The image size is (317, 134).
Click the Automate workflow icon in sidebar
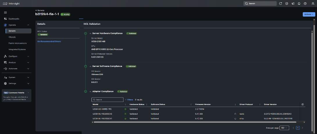(x=6, y=69)
